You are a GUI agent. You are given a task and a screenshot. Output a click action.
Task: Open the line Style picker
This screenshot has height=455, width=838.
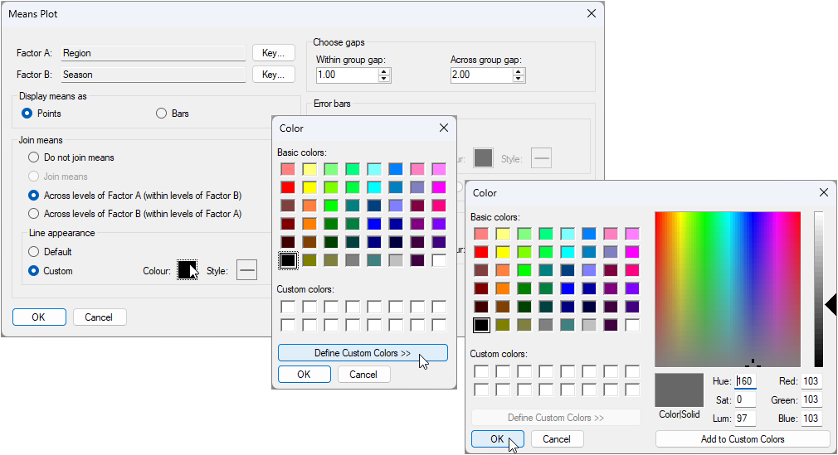[247, 270]
